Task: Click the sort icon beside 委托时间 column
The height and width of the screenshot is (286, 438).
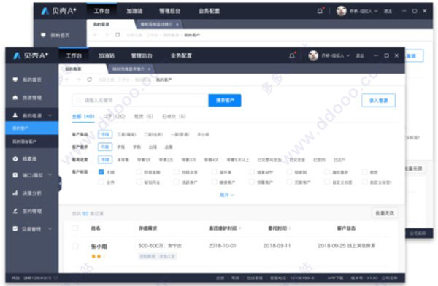Action: pyautogui.click(x=290, y=228)
